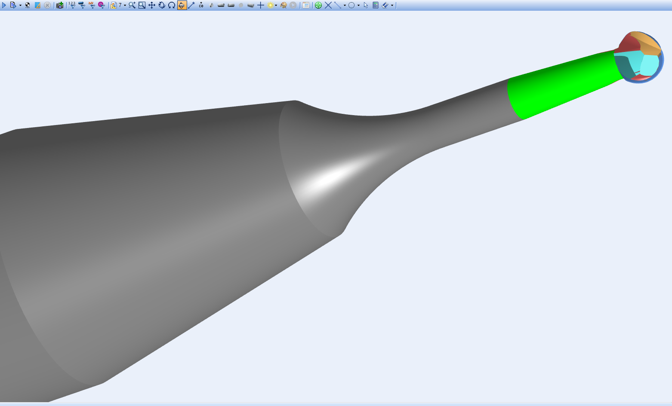Click the crossed-lines X toolbar button

(x=328, y=5)
